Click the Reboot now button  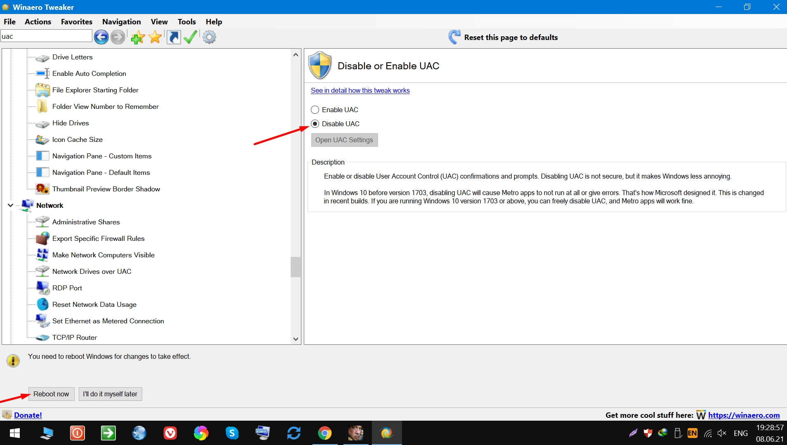pos(51,394)
